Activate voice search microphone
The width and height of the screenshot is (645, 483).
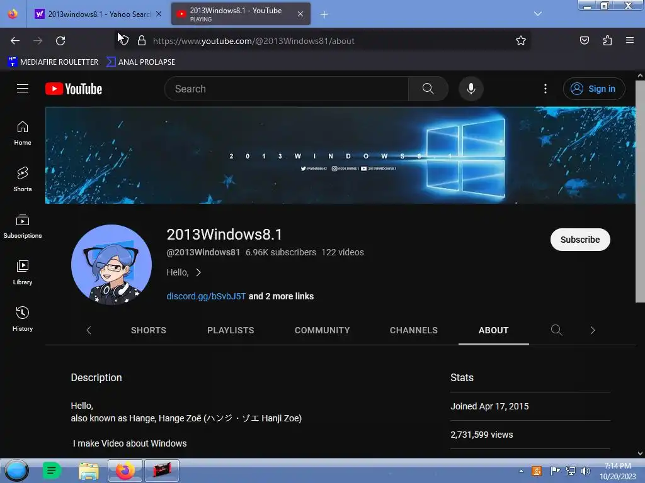[471, 89]
